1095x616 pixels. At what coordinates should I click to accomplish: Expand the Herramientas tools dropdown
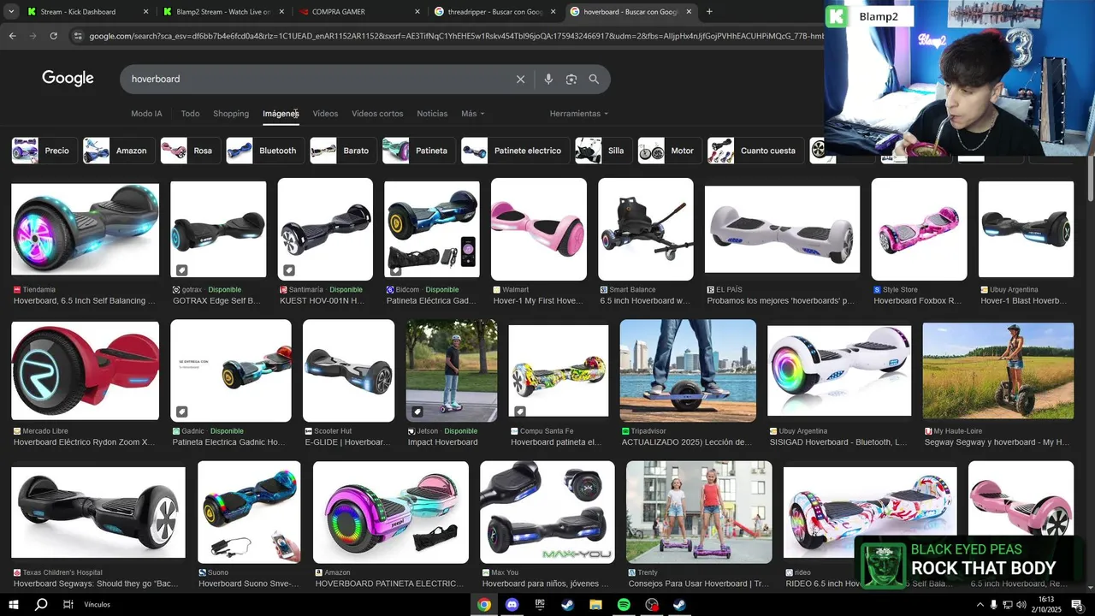click(x=579, y=113)
